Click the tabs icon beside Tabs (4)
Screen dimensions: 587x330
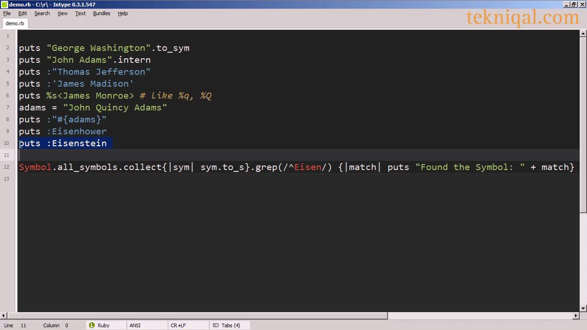tap(216, 325)
